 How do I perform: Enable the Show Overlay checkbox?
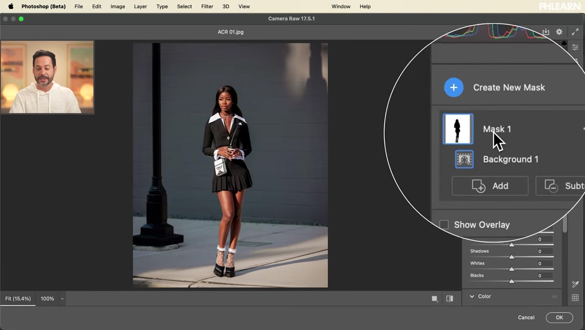(444, 225)
